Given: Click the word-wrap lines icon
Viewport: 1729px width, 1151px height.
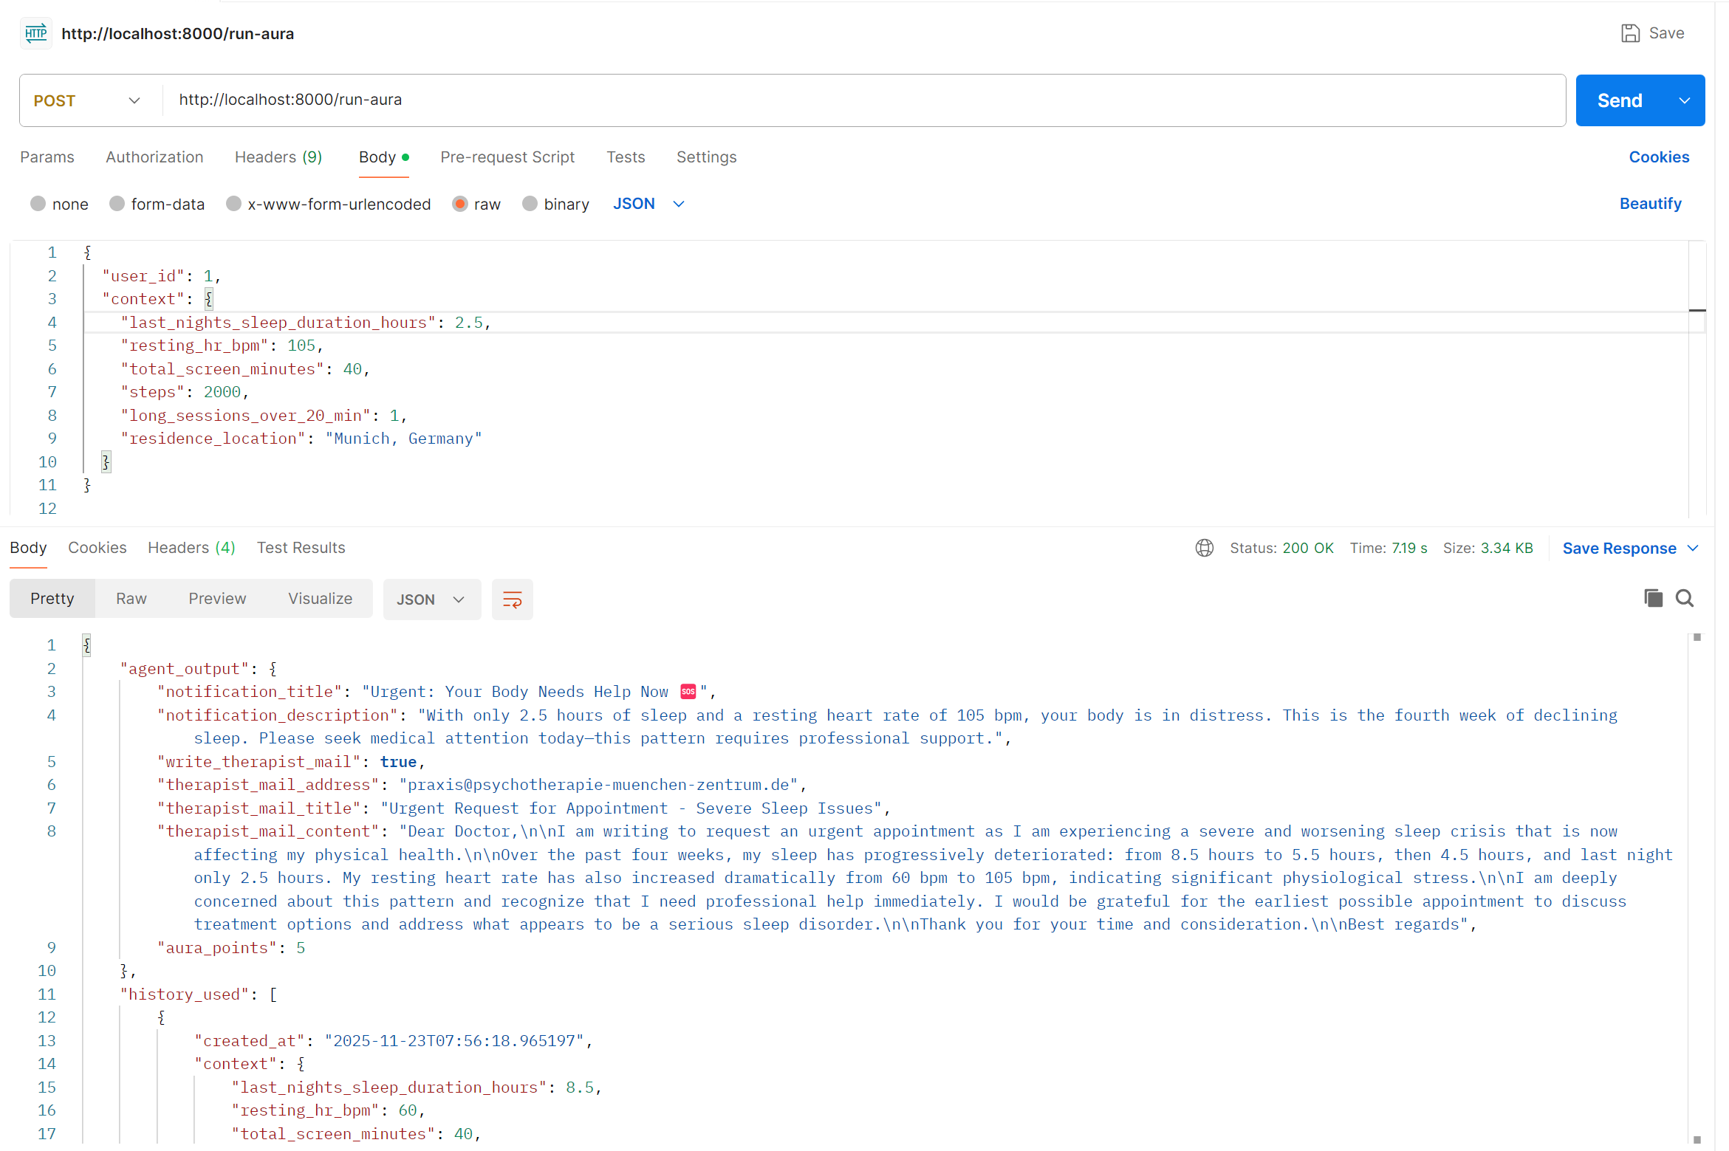Looking at the screenshot, I should click(x=512, y=599).
